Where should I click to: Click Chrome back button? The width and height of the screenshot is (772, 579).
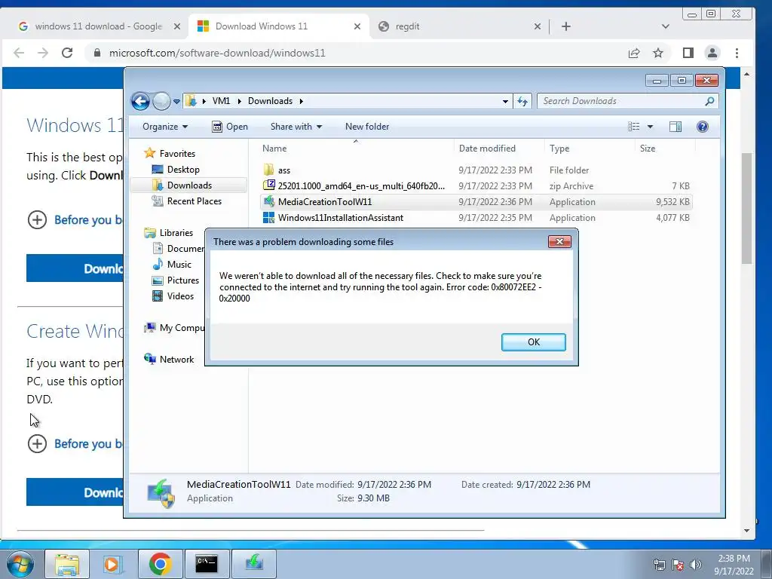pyautogui.click(x=19, y=53)
